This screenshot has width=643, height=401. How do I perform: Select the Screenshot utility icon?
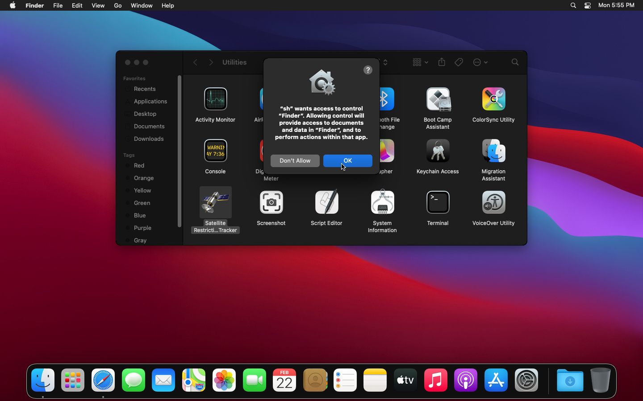(x=271, y=203)
